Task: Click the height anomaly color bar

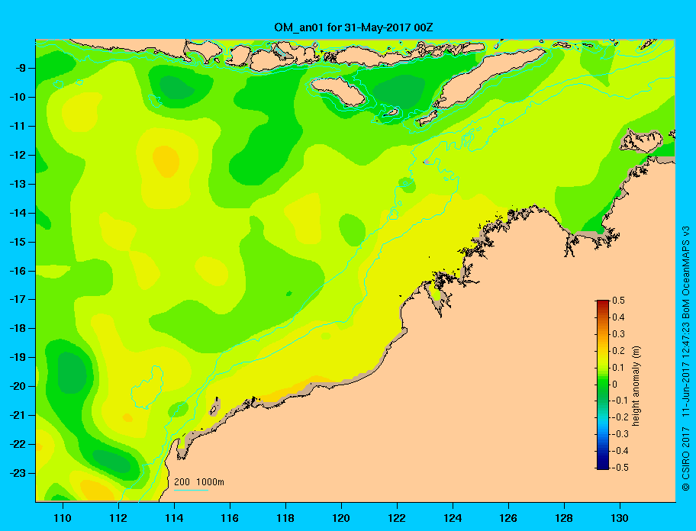Action: [x=603, y=385]
